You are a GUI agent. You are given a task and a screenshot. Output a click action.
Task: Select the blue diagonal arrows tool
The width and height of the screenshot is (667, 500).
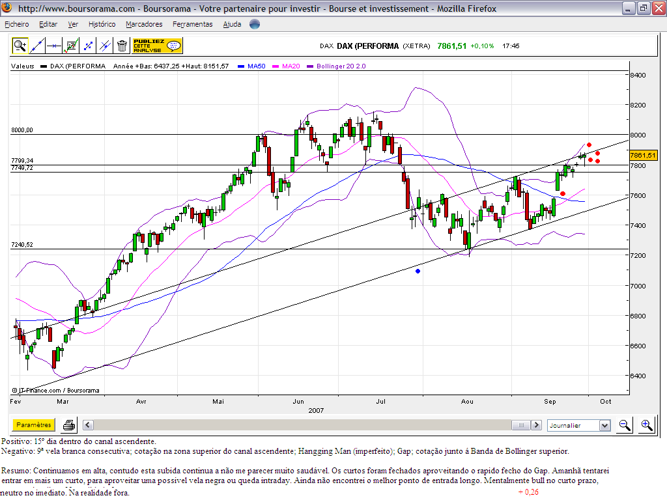(88, 46)
